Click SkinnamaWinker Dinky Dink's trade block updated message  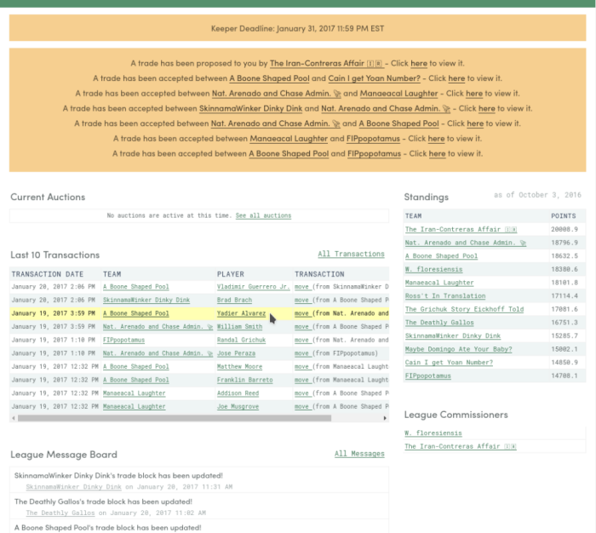tap(118, 476)
